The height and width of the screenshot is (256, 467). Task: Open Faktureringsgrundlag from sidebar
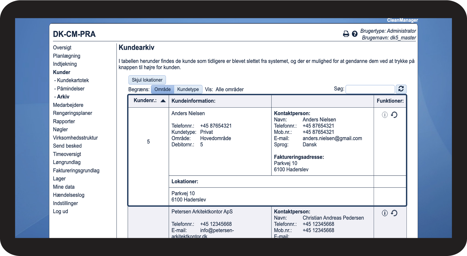click(x=76, y=171)
